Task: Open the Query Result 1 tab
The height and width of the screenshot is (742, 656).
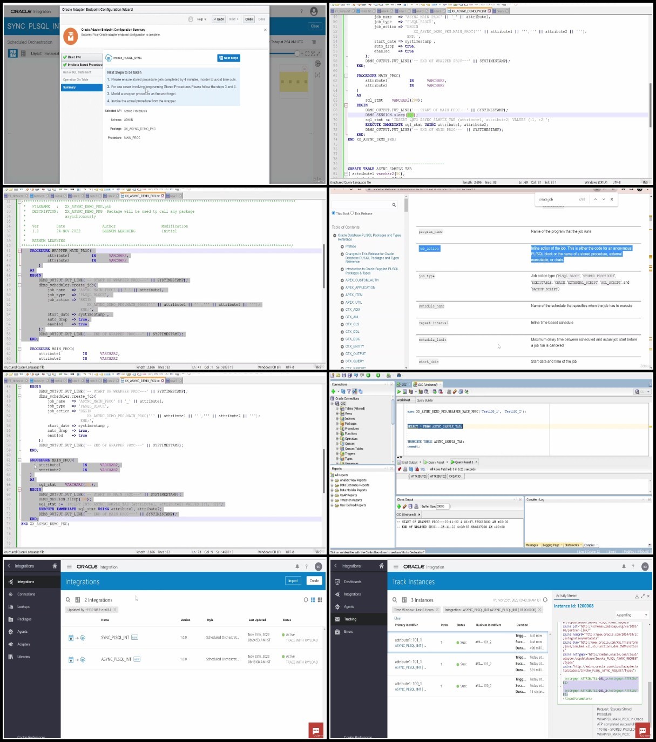Action: [463, 462]
